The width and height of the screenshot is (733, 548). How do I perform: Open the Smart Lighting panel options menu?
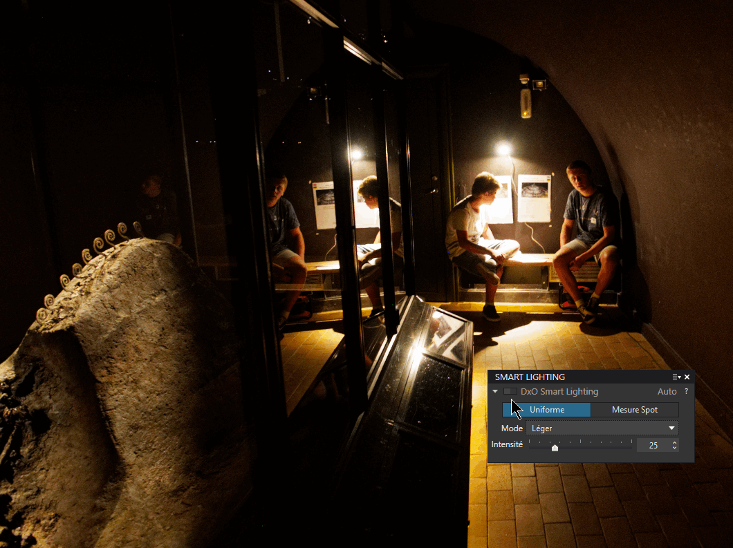[676, 377]
